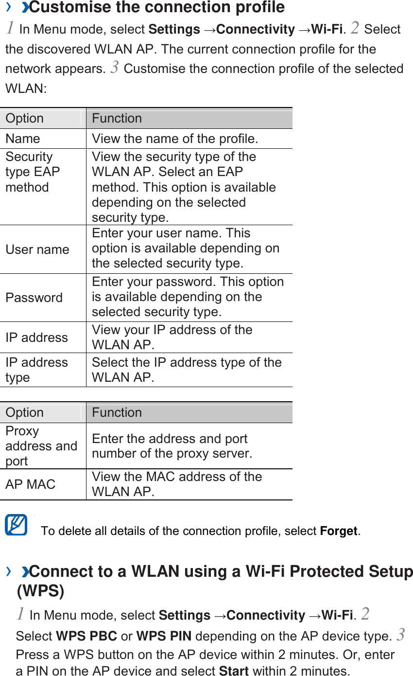
Task: Select the 'Security type EAP method' cell
Action: pyautogui.click(x=33, y=172)
